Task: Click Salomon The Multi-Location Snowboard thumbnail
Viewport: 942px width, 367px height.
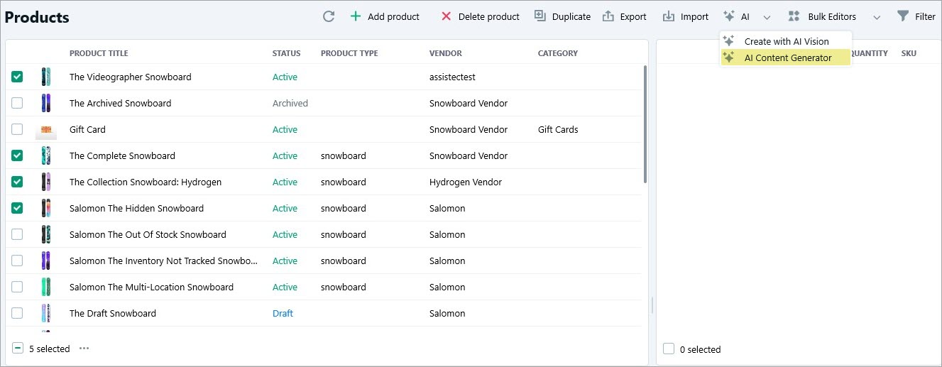Action: (x=46, y=287)
